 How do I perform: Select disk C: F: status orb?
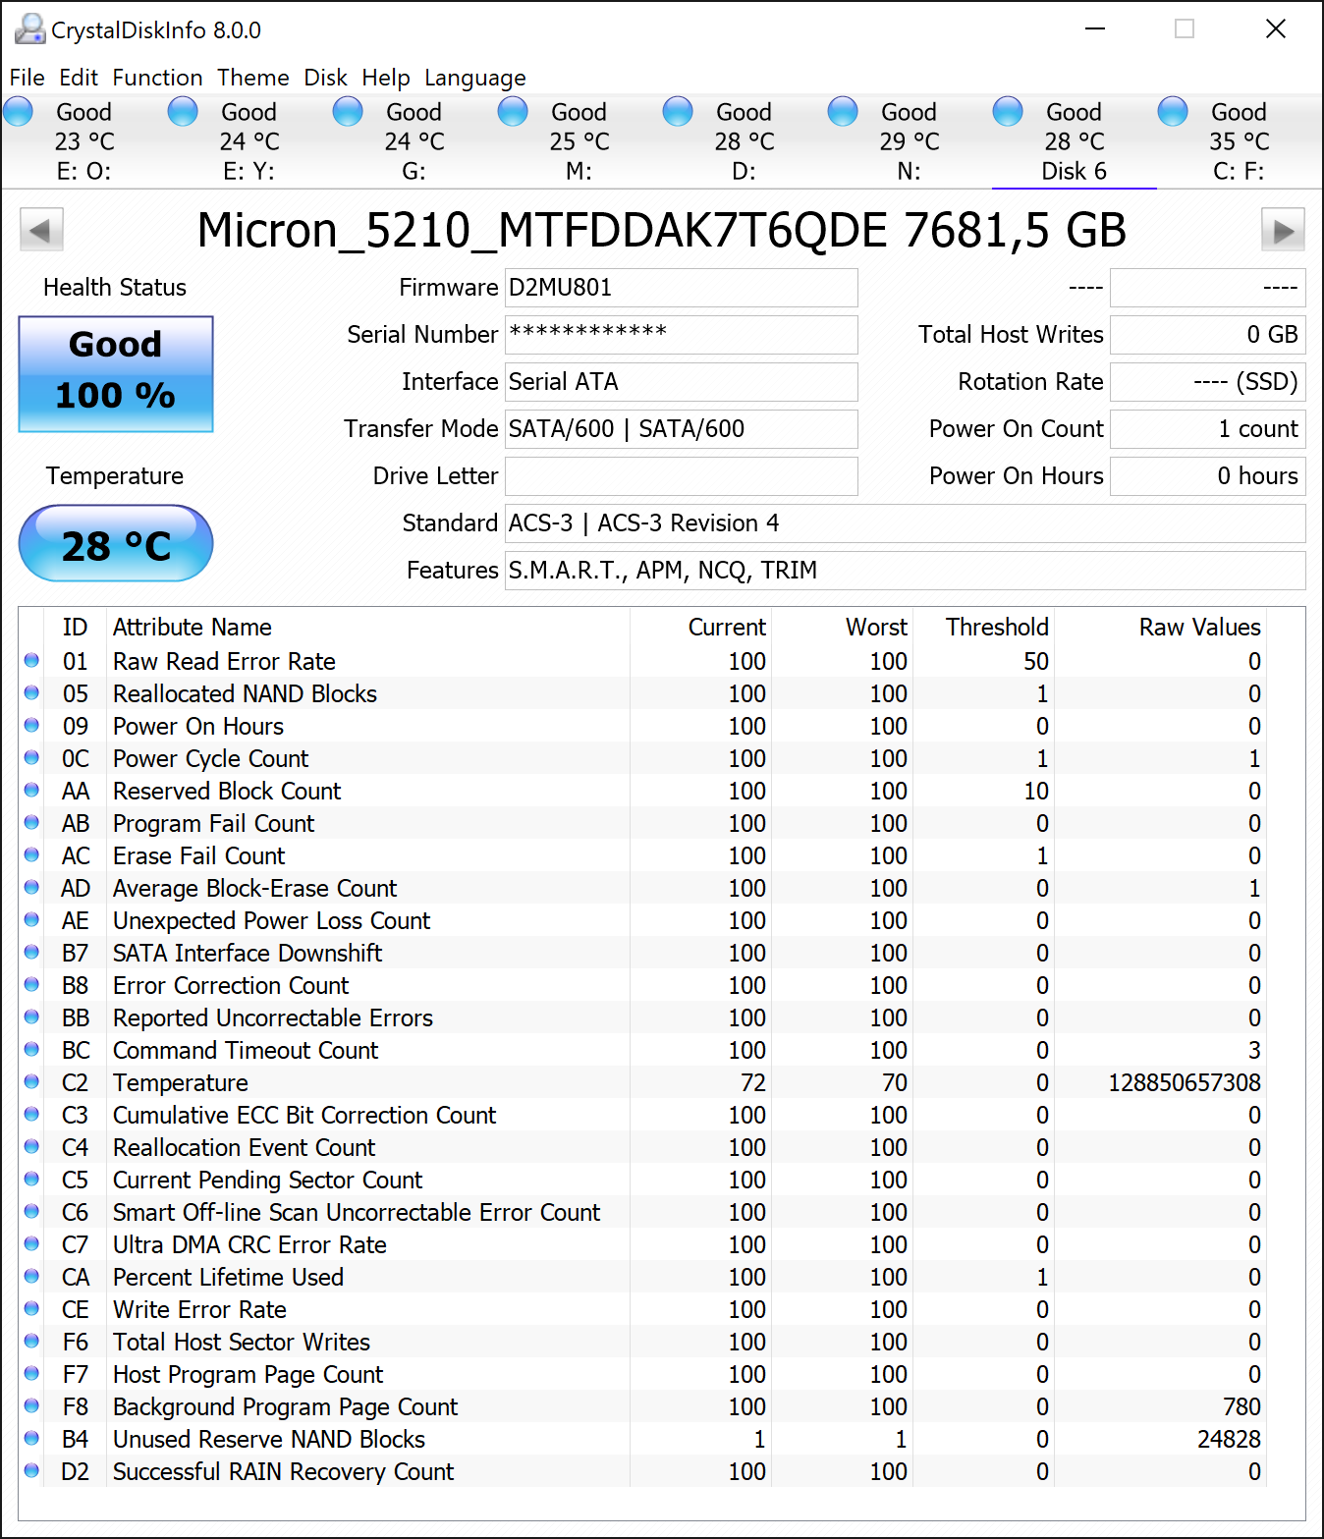click(1173, 112)
